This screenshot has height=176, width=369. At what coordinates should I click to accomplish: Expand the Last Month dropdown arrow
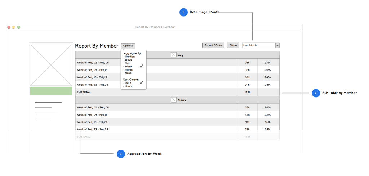pos(277,45)
